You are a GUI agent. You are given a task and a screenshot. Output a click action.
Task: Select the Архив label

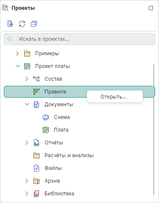pos(52,181)
